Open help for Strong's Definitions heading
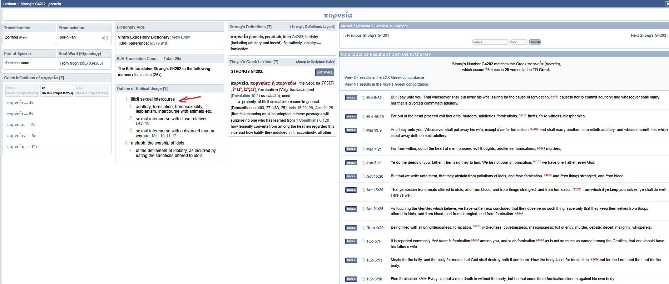 coord(269,27)
